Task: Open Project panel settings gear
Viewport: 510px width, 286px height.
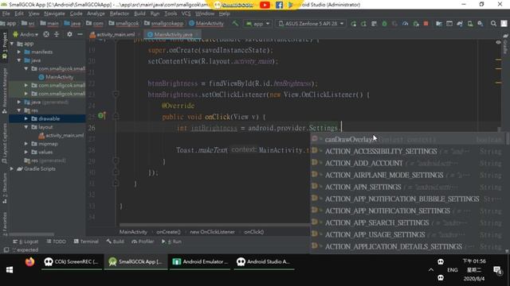Action: tap(69, 34)
